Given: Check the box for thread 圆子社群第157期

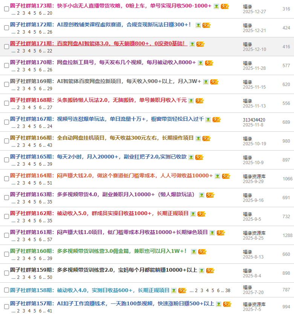Looking at the screenshot, I should 6,306.
